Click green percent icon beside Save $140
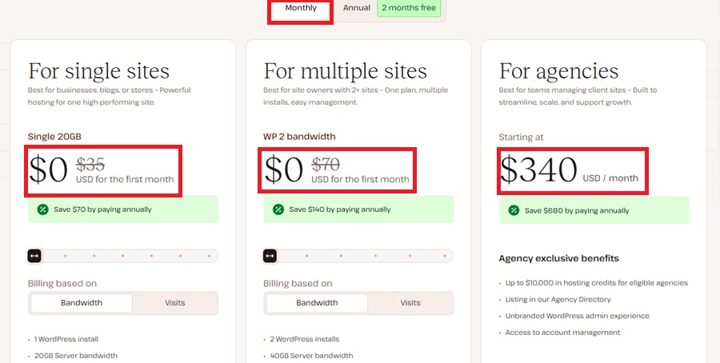Screen dimensions: 720x363 [x=278, y=209]
